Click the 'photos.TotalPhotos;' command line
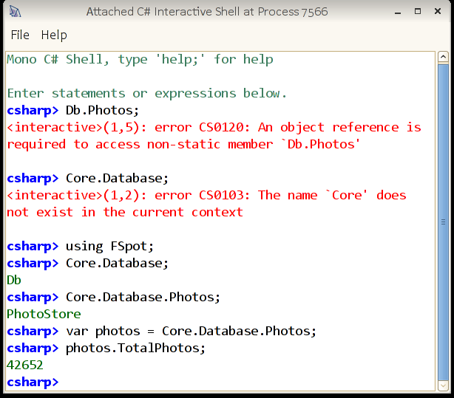Screen dimensions: 454x398 click(106, 349)
